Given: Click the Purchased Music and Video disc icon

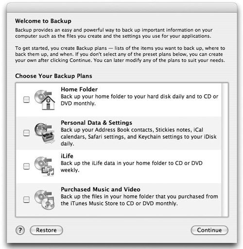Looking at the screenshot, I should pos(45,199).
